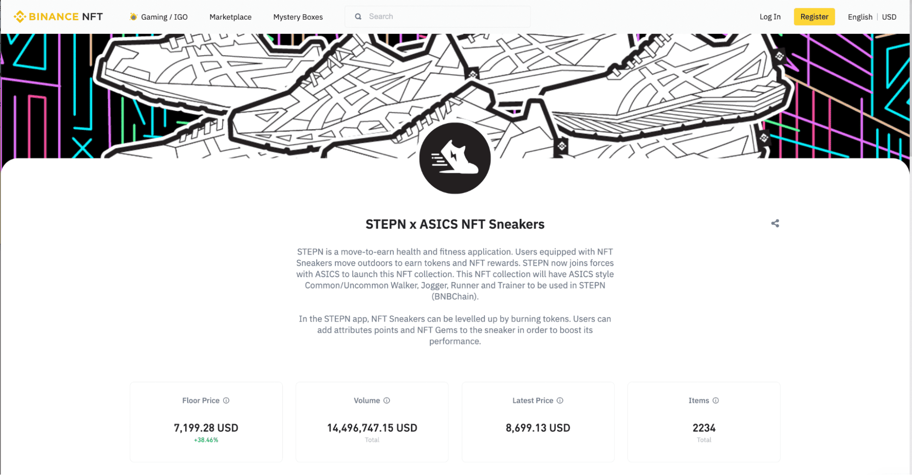
Task: Click the Log In link
Action: [770, 17]
